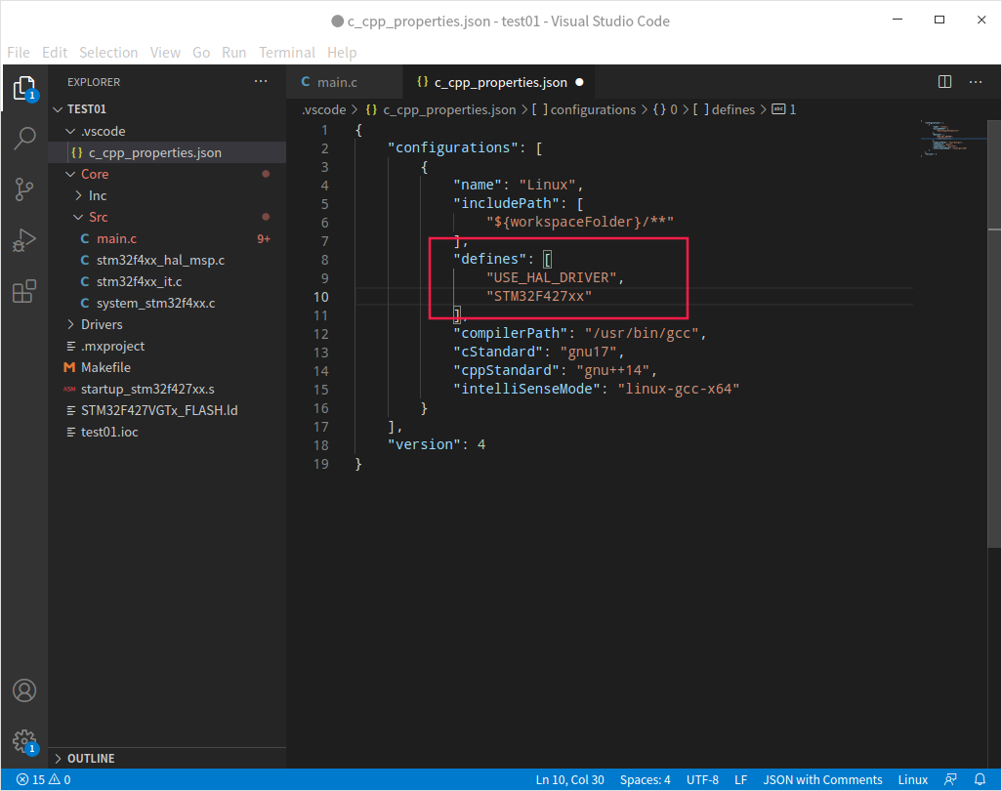
Task: Click the errors and warnings status icon
Action: pos(43,779)
